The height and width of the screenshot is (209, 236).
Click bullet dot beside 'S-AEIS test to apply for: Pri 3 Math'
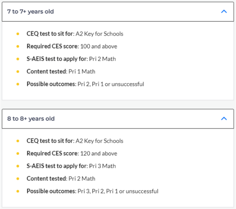[18, 166]
